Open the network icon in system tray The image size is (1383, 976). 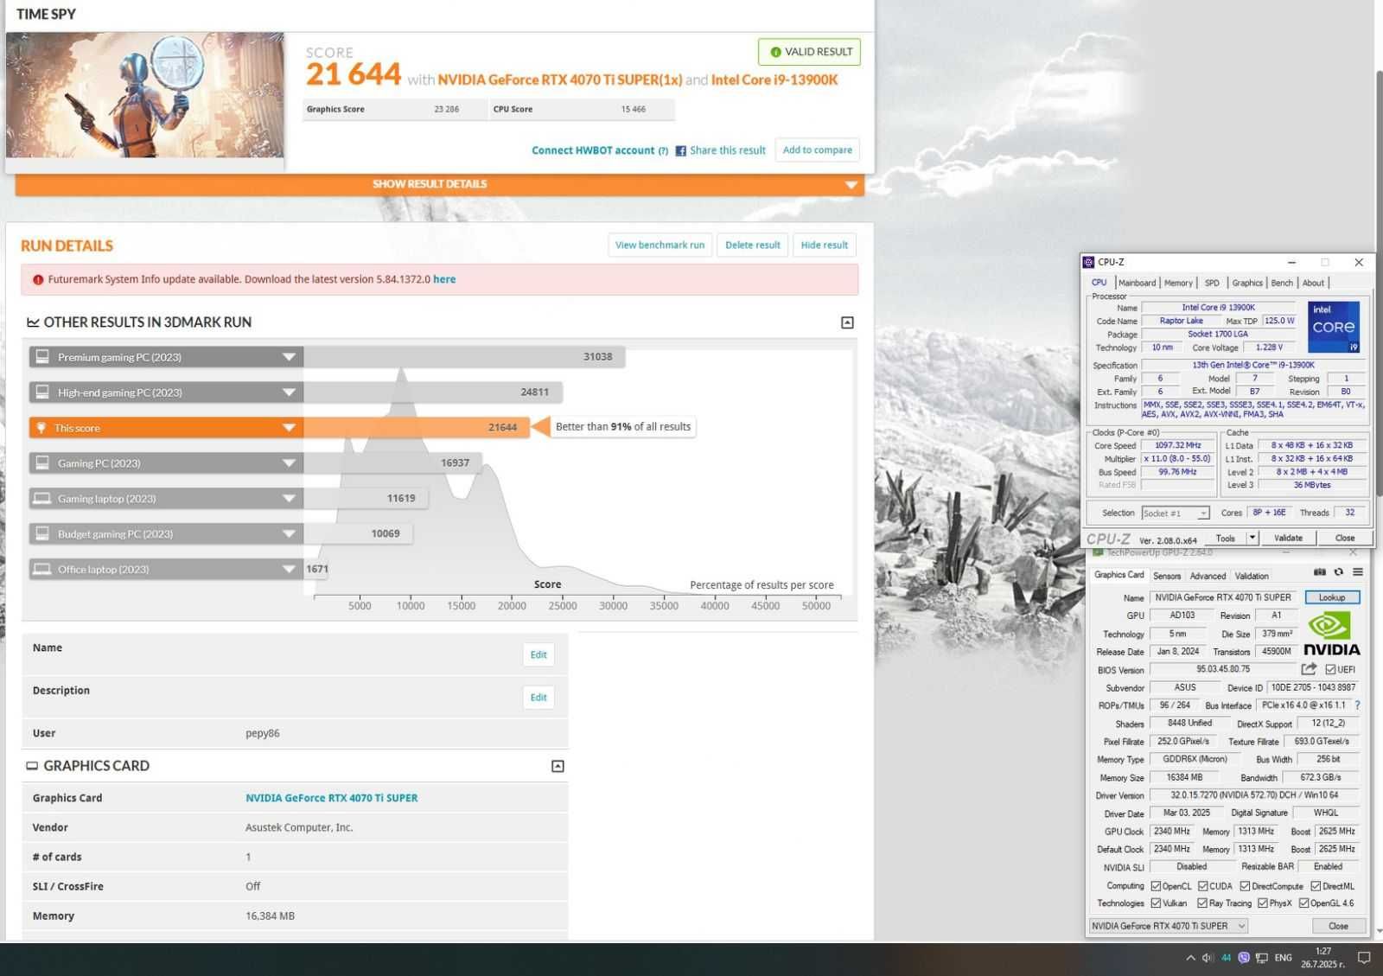[1262, 958]
